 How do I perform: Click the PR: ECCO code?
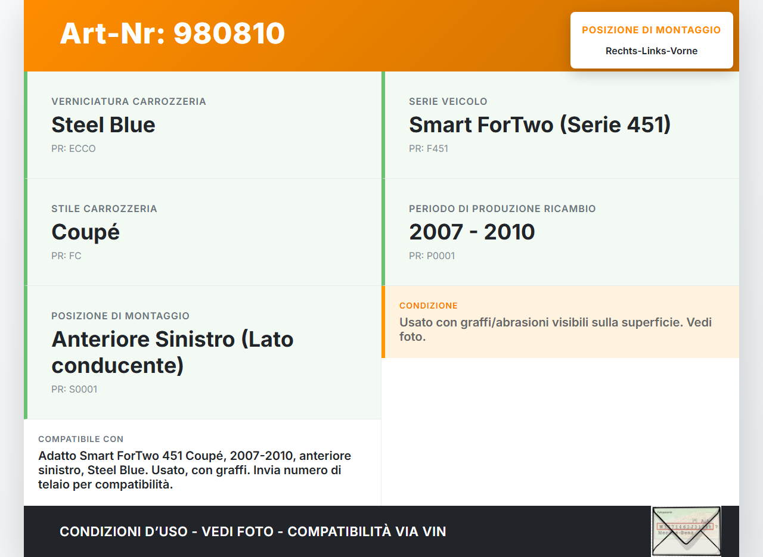(x=73, y=149)
